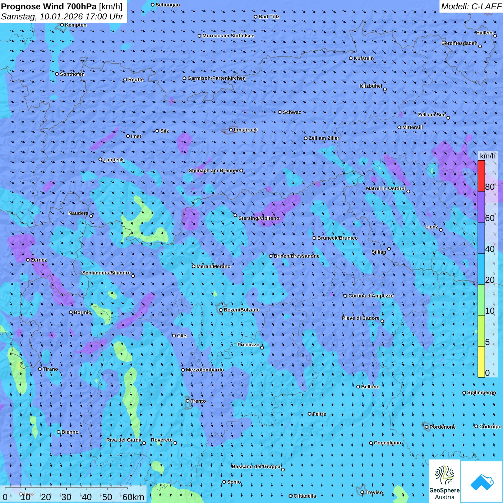
Task: Select the Sonthofen city label
Action: 72,74
